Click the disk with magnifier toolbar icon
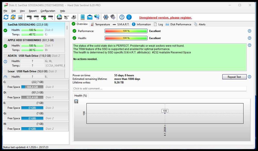258x151 pixels. [x=51, y=17]
